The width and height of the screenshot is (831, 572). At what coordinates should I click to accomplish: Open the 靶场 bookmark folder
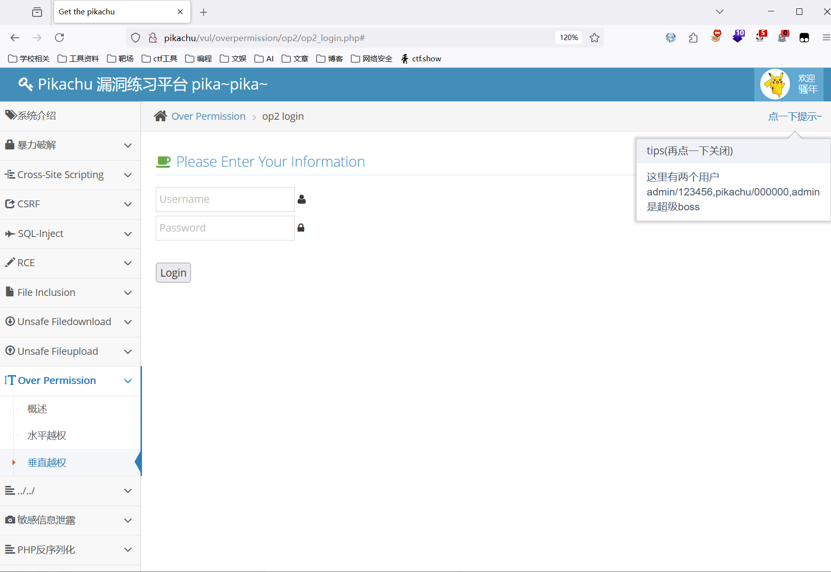pos(120,58)
